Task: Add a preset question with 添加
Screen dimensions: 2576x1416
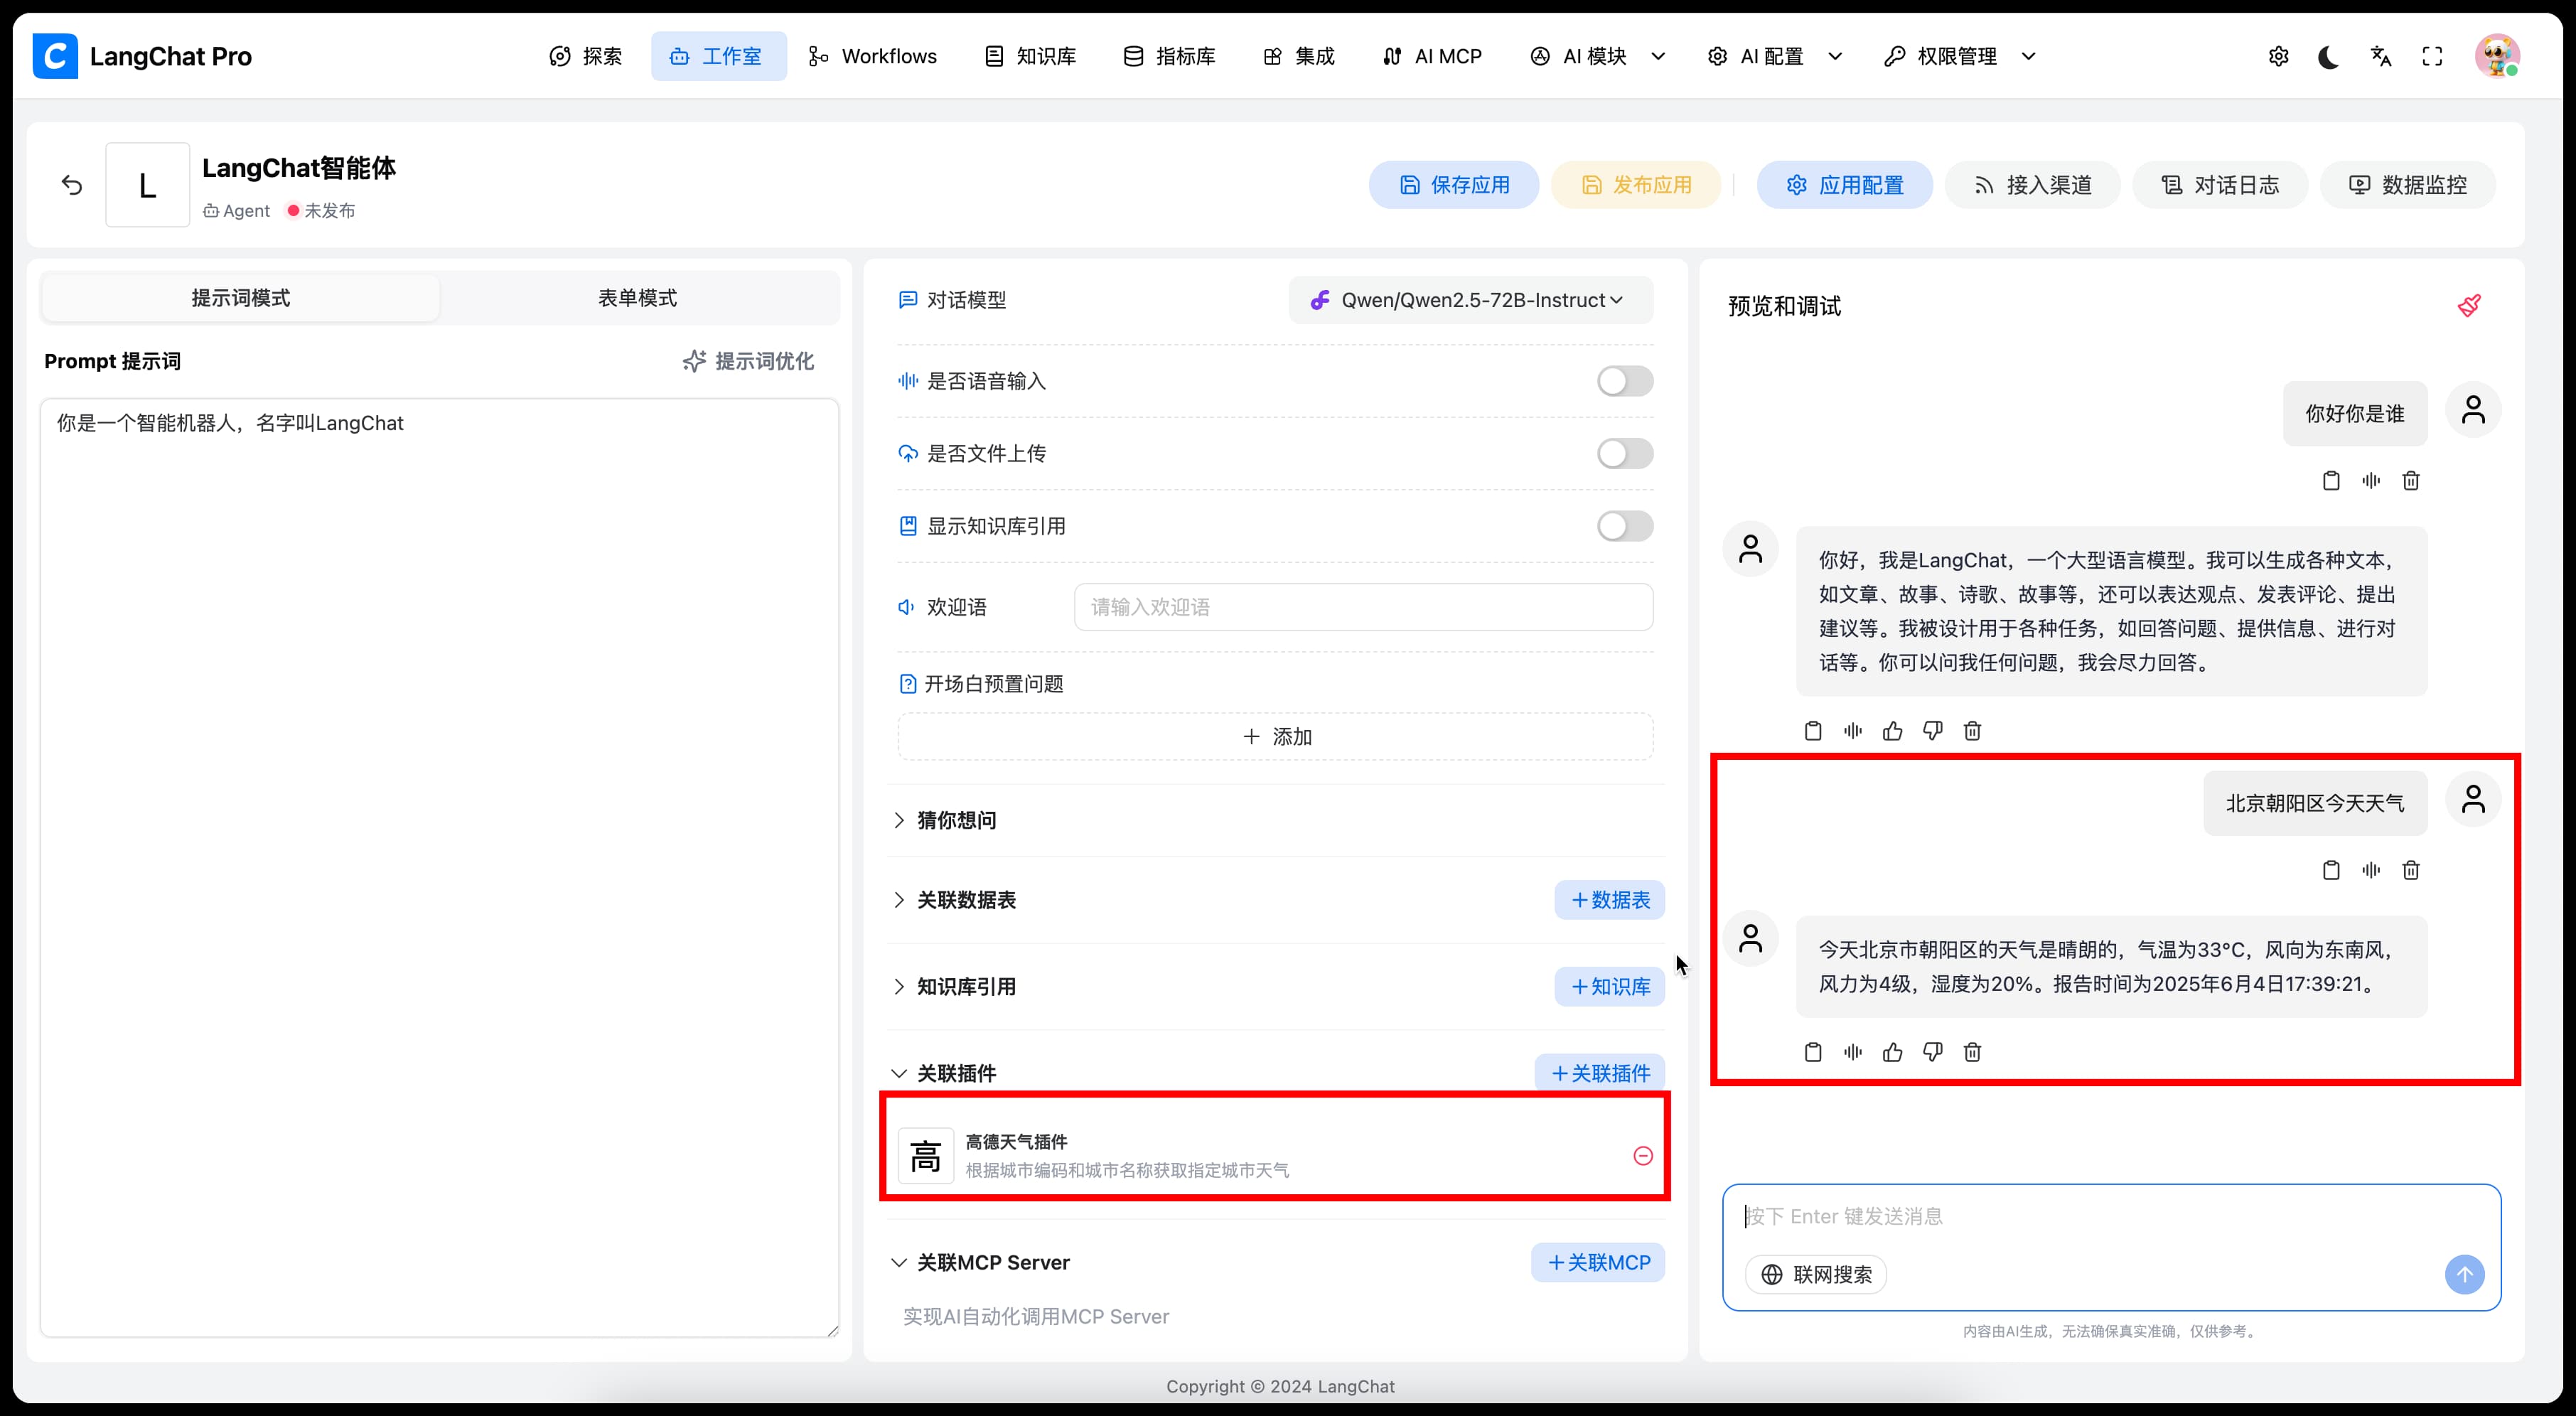Action: point(1276,737)
